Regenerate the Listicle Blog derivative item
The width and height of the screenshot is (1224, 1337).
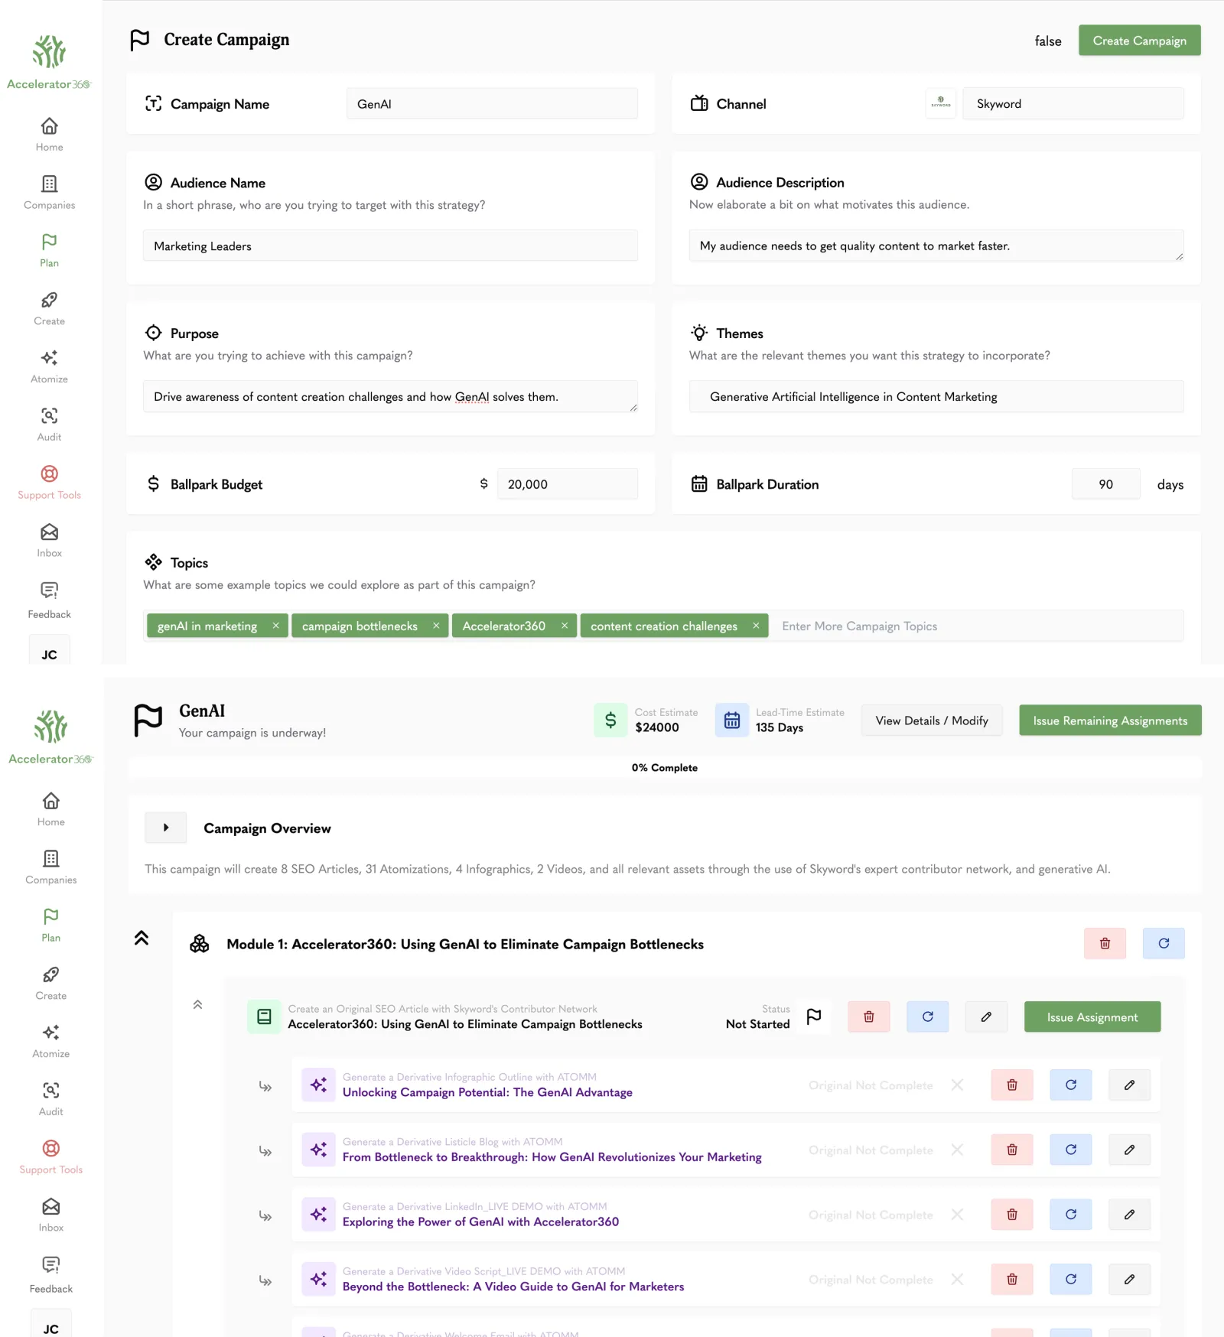(x=1070, y=1150)
